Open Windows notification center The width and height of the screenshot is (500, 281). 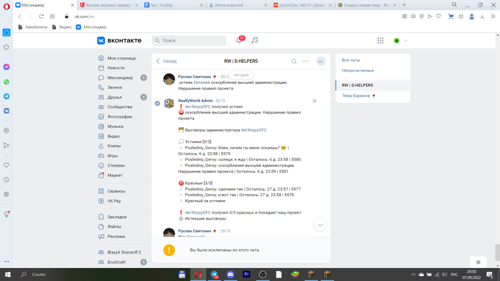coord(490,275)
